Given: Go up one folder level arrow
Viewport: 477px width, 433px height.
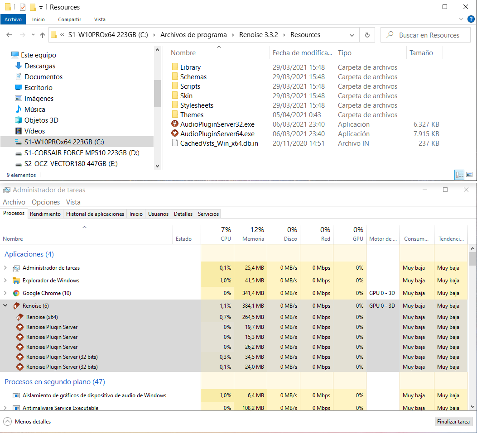Looking at the screenshot, I should pyautogui.click(x=43, y=35).
